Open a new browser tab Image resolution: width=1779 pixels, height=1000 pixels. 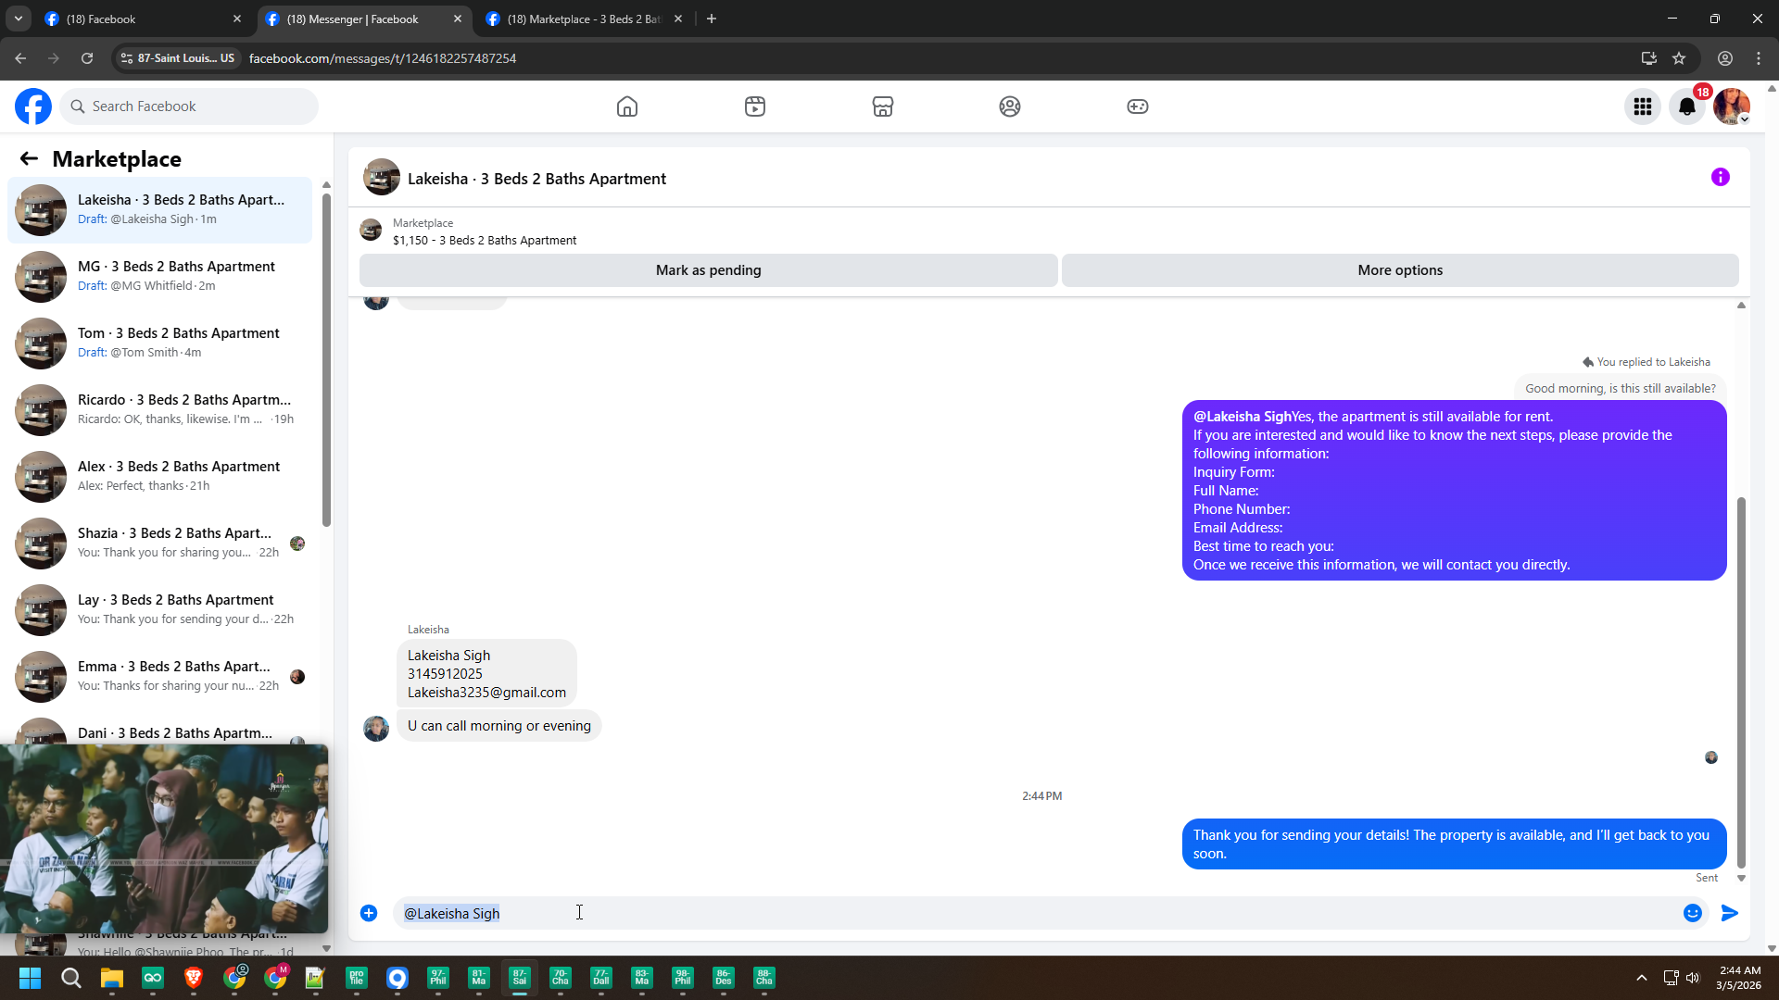tap(712, 19)
